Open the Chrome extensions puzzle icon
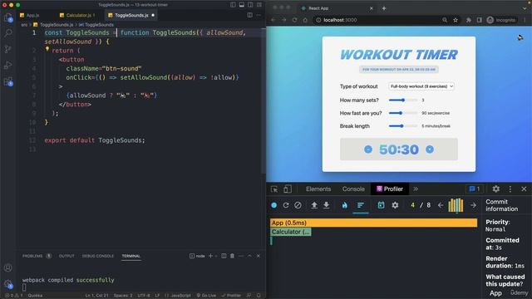The width and height of the screenshot is (532, 299). pos(468,20)
